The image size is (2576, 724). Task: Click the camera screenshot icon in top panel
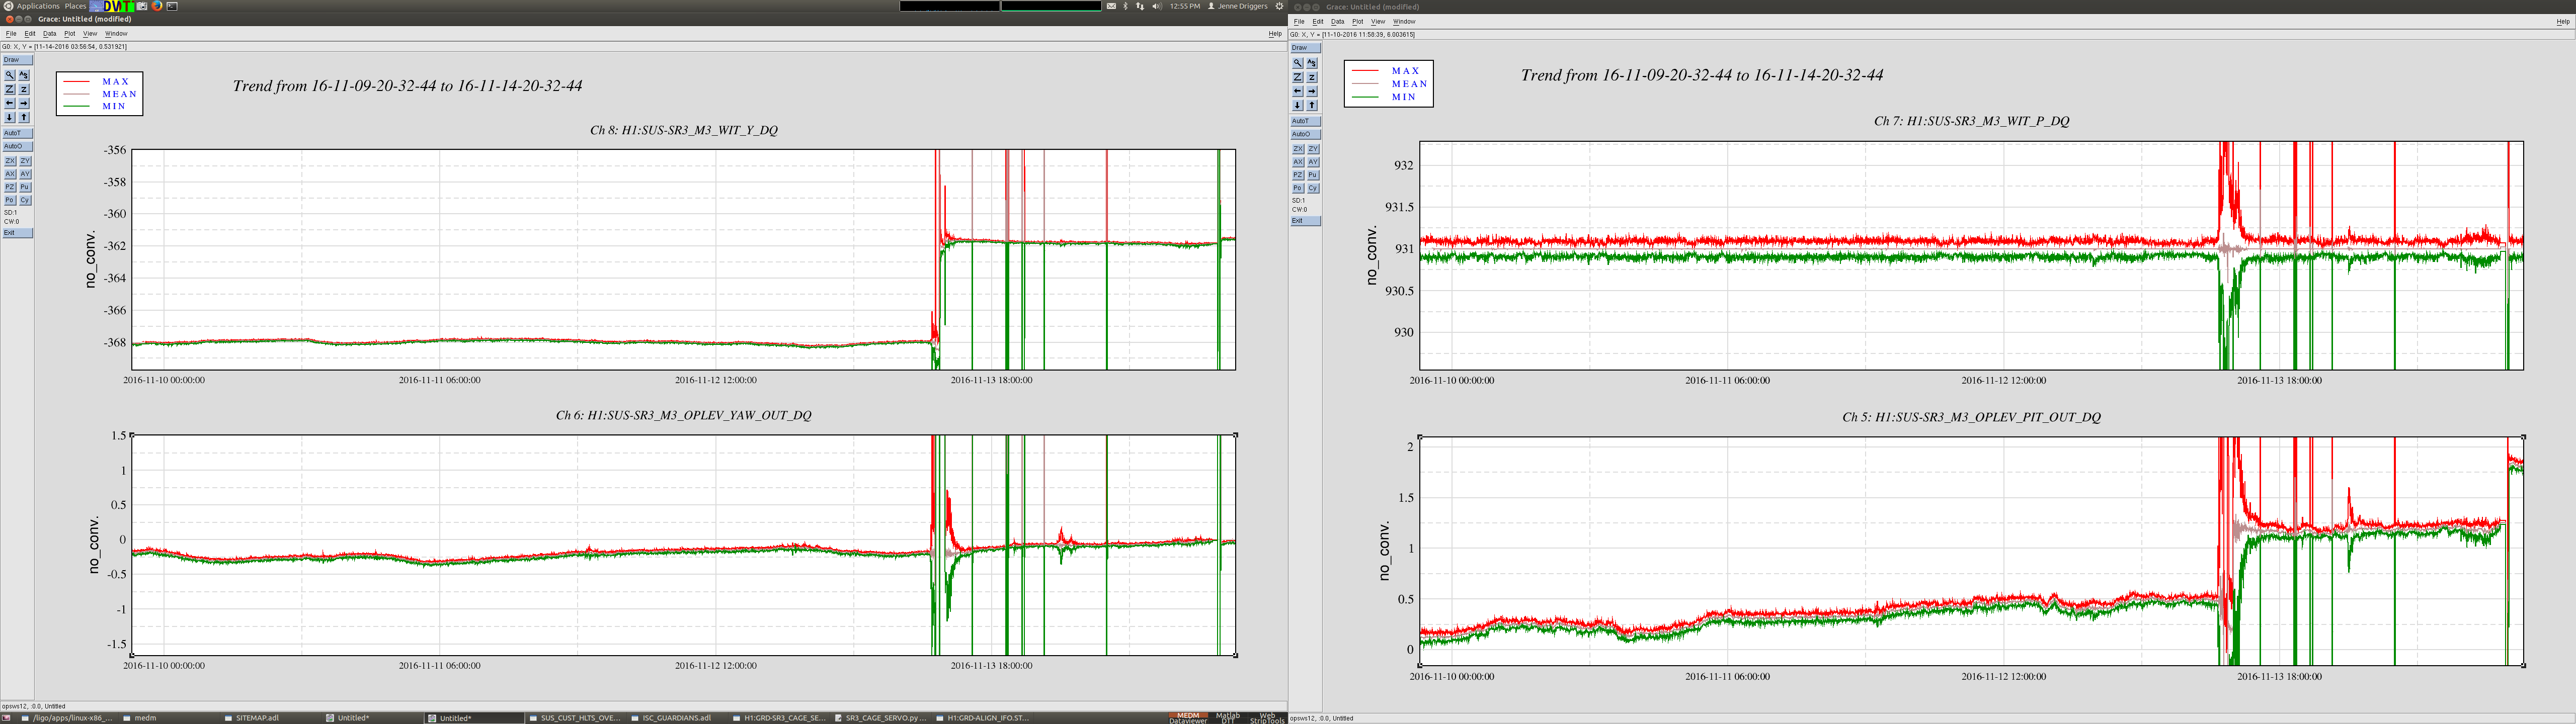(142, 6)
